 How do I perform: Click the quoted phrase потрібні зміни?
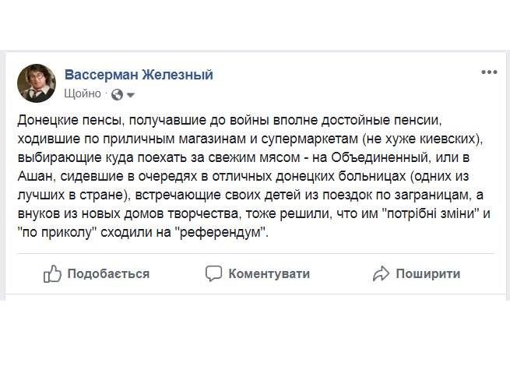coord(431,213)
